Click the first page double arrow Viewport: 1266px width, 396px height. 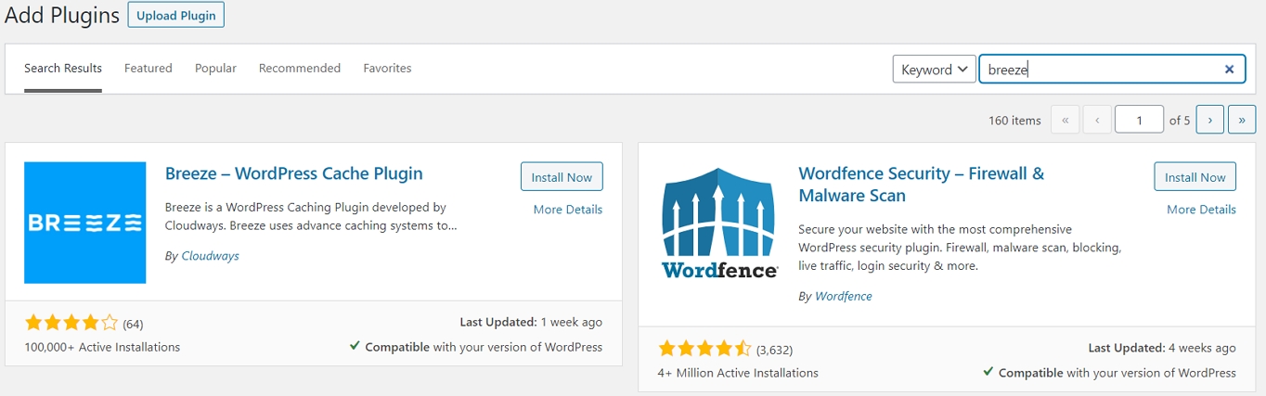tap(1065, 120)
